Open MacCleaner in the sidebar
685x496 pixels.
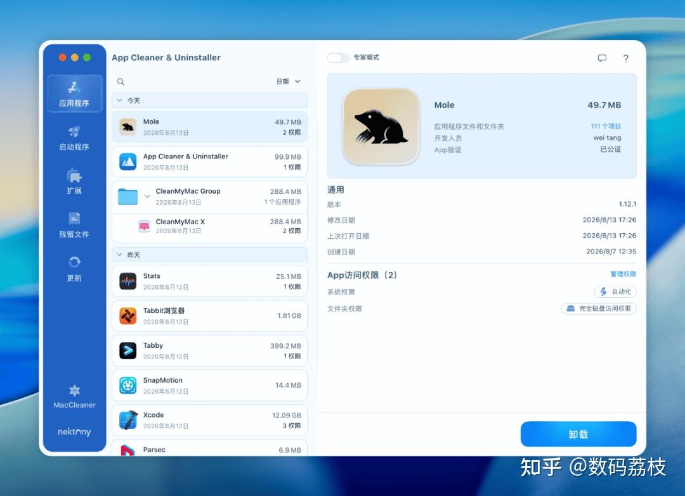point(74,397)
